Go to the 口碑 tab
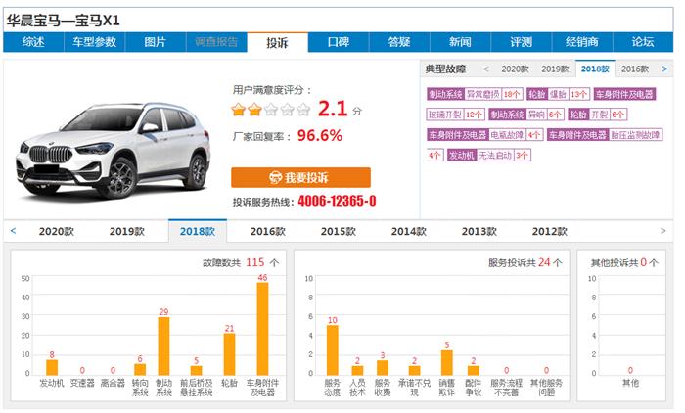 [x=339, y=42]
